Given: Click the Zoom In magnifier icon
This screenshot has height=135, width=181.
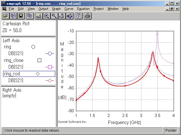Looking at the screenshot, I should 47,16.
